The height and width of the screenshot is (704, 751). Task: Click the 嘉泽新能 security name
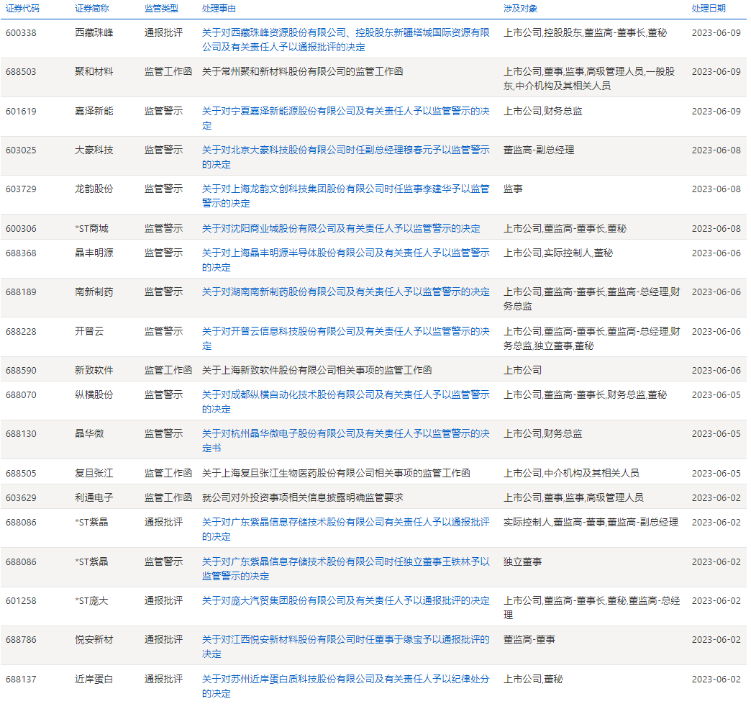(94, 111)
